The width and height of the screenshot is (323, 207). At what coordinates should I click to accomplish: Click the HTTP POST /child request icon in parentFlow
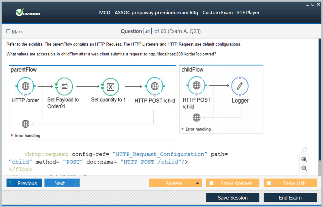coord(155,86)
